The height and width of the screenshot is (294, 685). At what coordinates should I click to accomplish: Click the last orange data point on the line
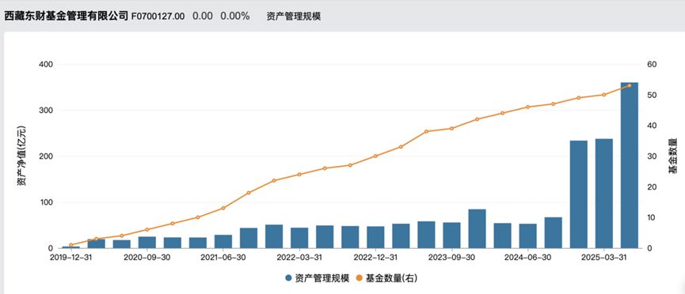pos(629,85)
